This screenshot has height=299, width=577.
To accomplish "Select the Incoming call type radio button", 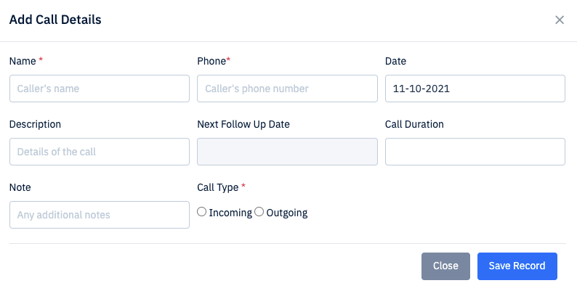I will tap(201, 212).
